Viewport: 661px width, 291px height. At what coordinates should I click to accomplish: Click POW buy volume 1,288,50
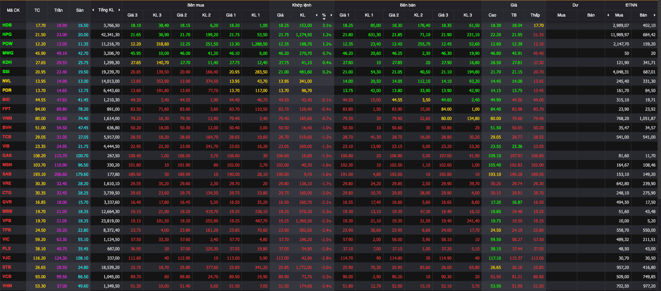coord(259,44)
